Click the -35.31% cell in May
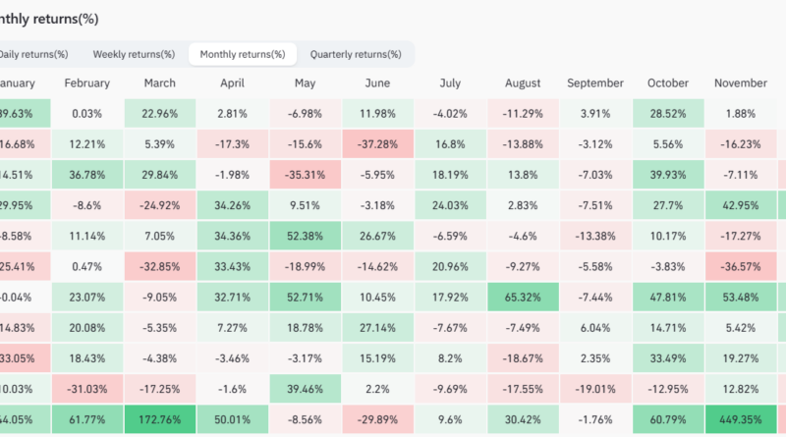The width and height of the screenshot is (786, 437). (305, 175)
